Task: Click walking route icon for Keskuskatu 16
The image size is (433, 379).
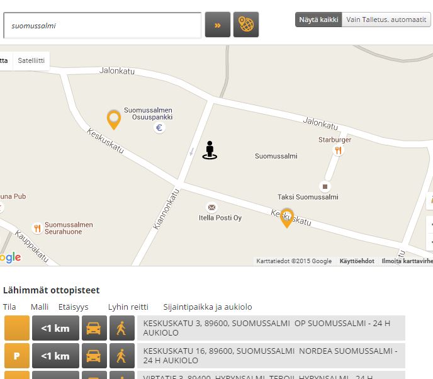Action: 122,356
